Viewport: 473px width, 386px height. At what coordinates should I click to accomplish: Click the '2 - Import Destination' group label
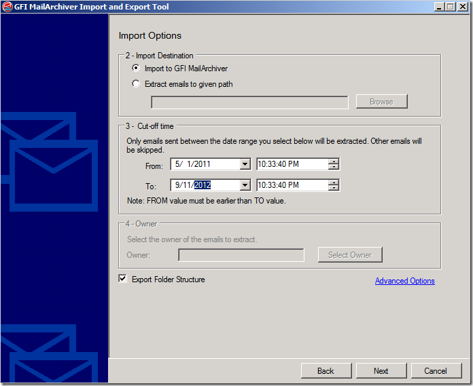(160, 56)
